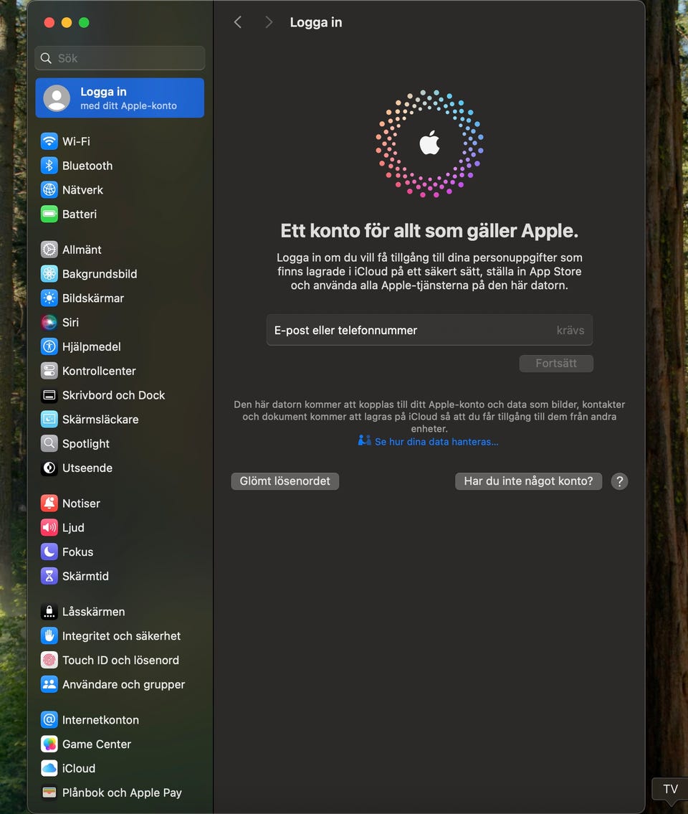Go back with the left chevron
Viewport: 688px width, 814px height.
pos(238,22)
